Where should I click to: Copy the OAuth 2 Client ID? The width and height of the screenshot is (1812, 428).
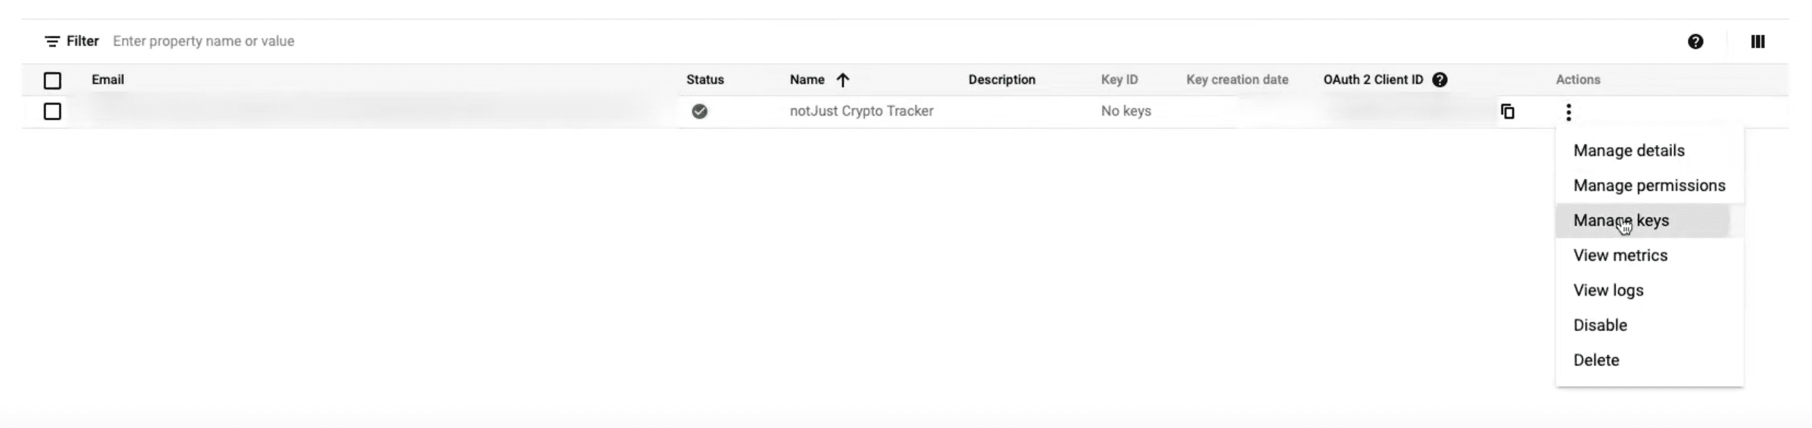point(1508,112)
